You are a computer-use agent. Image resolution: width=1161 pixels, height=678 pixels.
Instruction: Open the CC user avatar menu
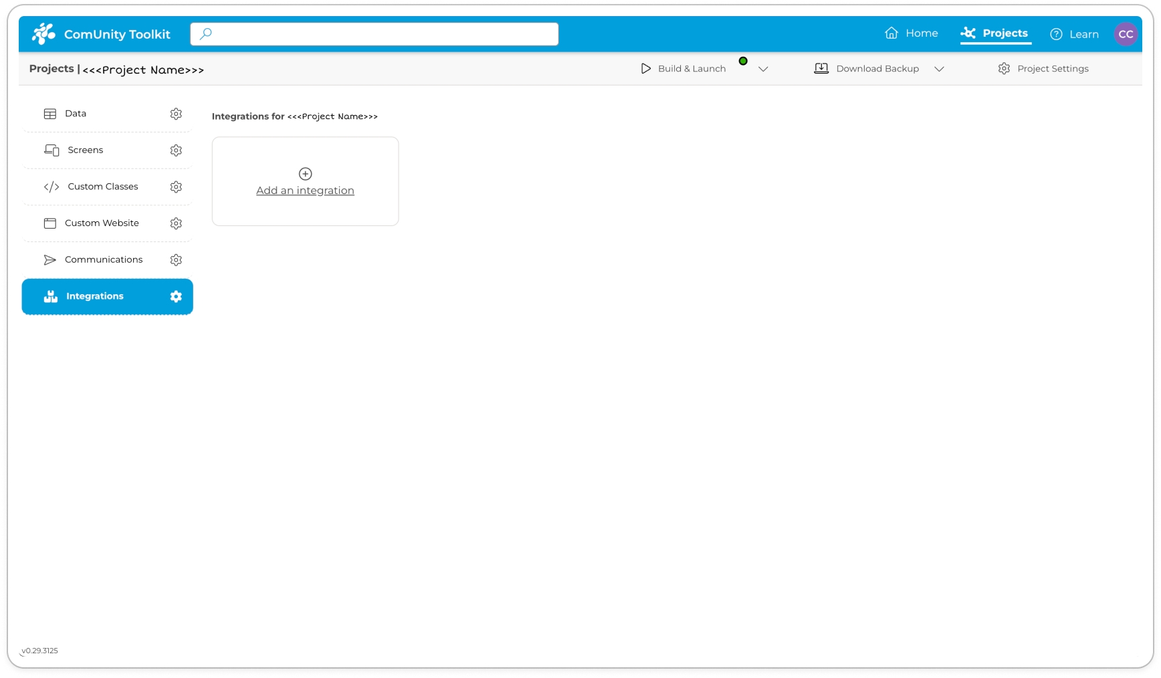[1126, 34]
